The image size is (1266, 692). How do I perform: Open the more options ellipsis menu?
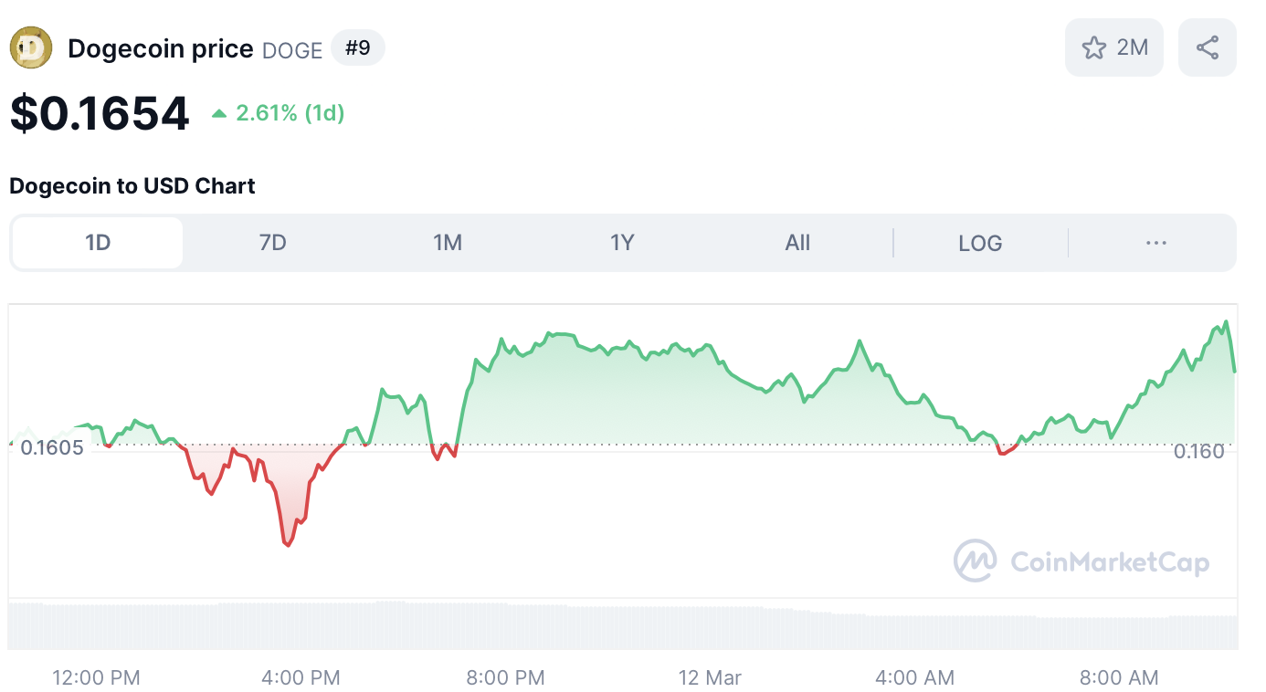(1155, 243)
